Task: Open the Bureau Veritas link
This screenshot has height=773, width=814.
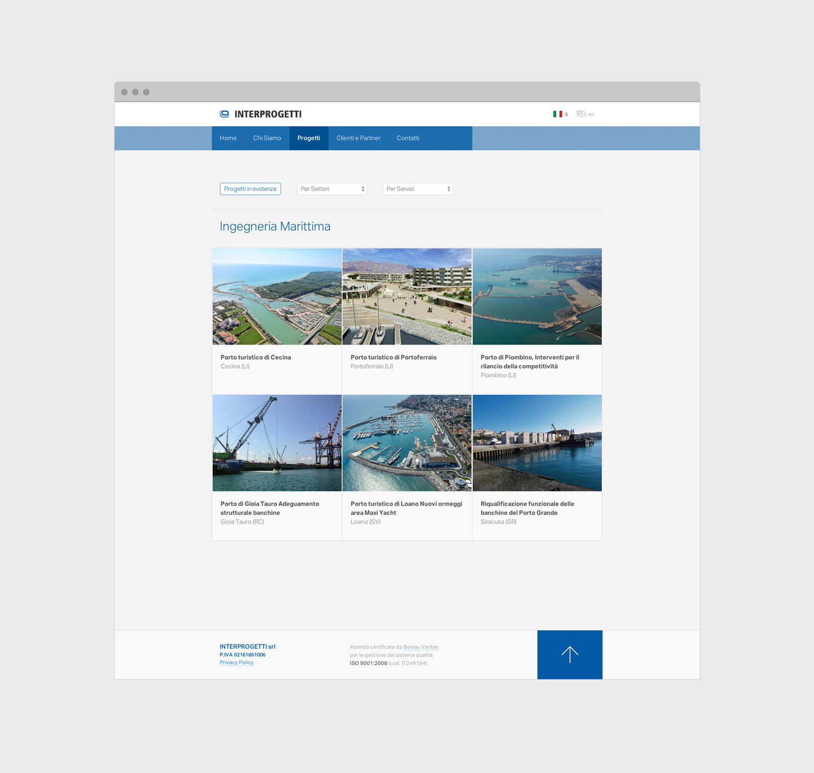Action: click(421, 647)
